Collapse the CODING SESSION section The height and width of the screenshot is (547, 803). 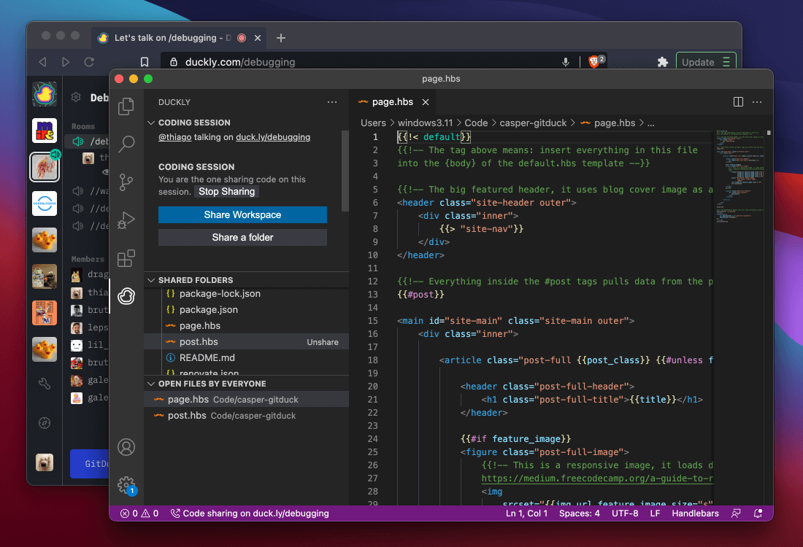(151, 123)
